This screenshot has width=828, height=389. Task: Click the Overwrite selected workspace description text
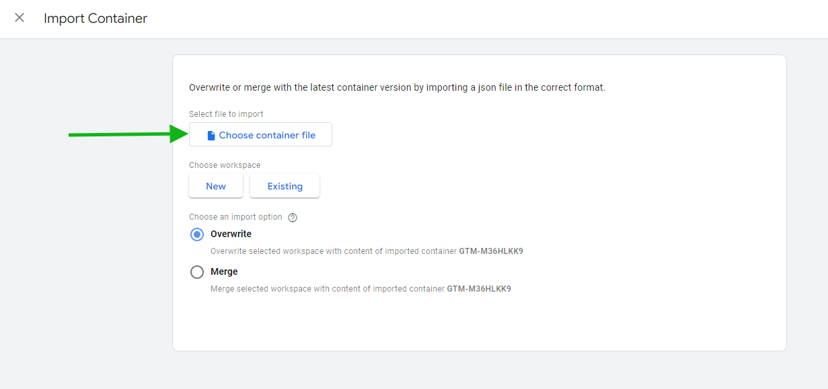(334, 251)
